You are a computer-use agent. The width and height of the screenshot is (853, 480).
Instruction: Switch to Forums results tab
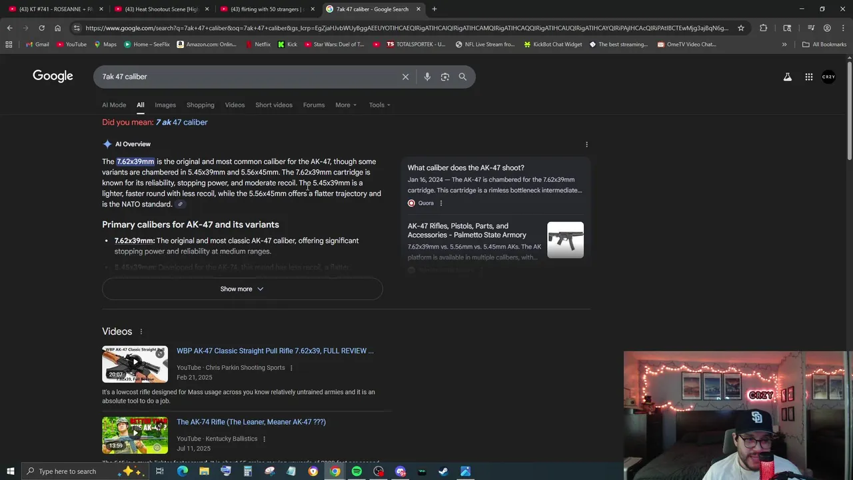point(314,105)
